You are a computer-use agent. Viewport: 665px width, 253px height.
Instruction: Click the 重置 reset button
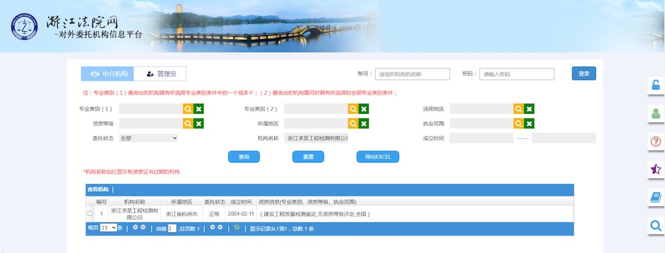coord(309,156)
